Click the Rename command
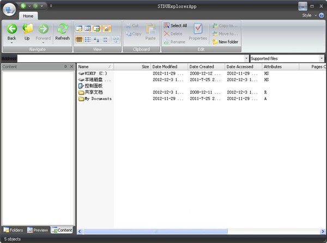This screenshot has width=327, height=243. [x=174, y=42]
